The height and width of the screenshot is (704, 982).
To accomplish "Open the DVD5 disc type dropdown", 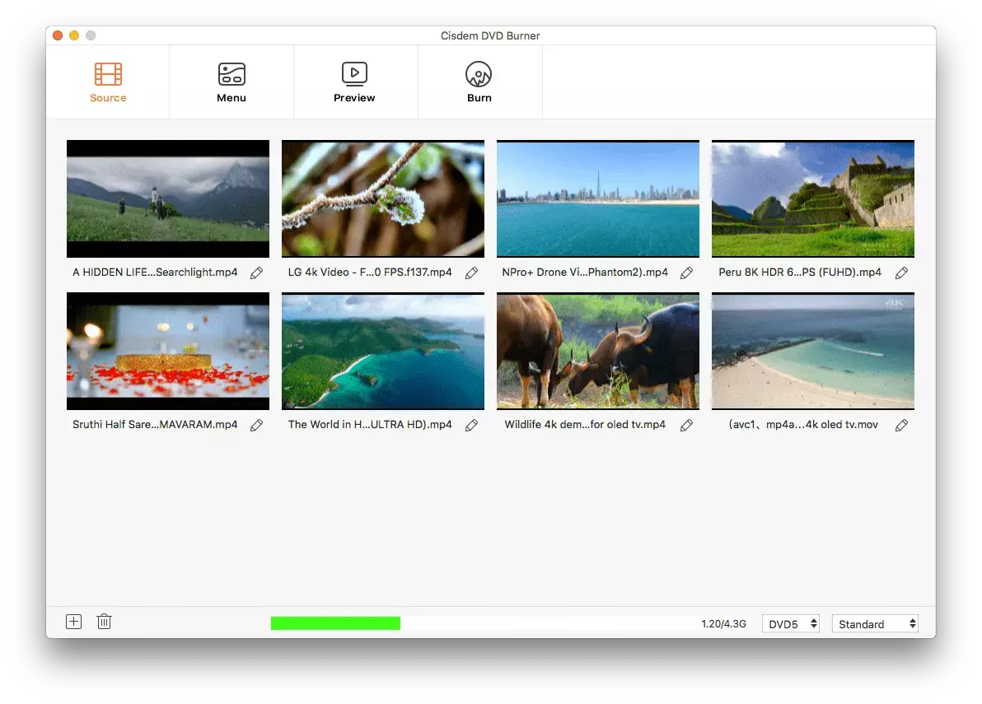I will click(x=791, y=624).
